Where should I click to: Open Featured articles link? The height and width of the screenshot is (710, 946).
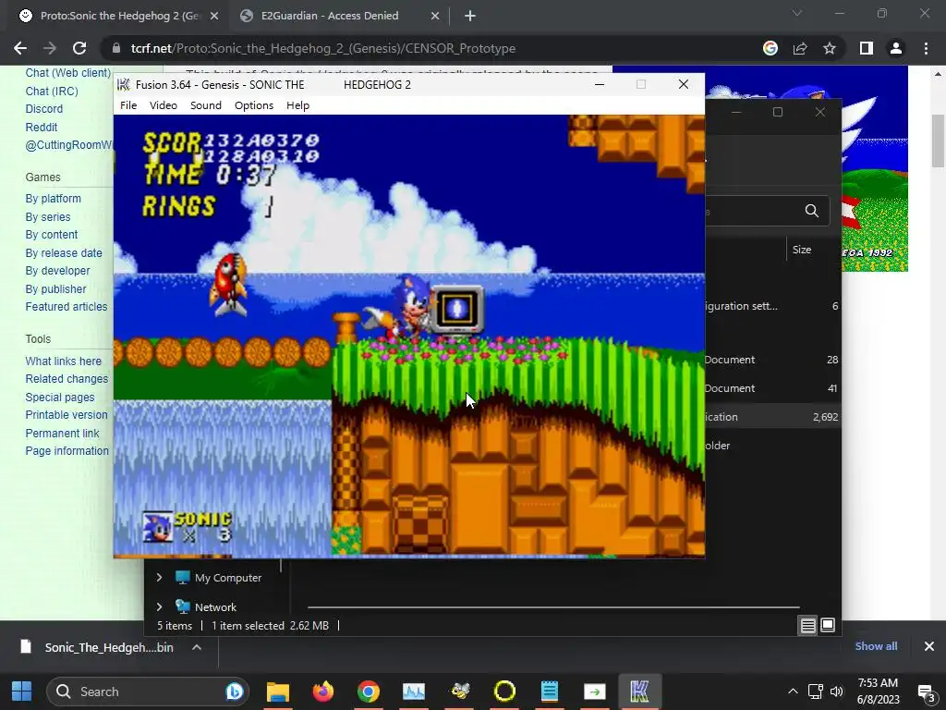(x=67, y=307)
